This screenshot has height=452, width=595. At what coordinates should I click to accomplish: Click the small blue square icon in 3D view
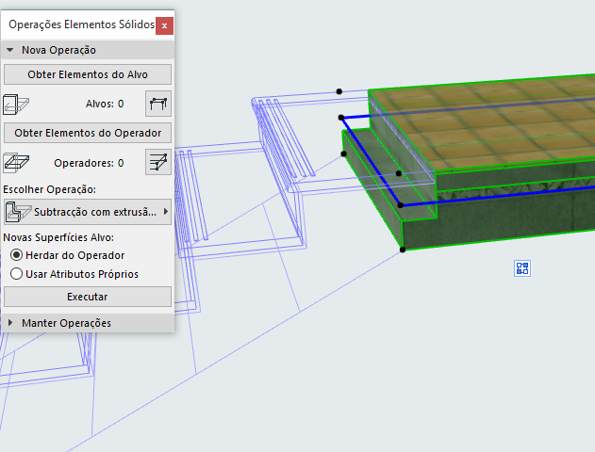(x=522, y=268)
